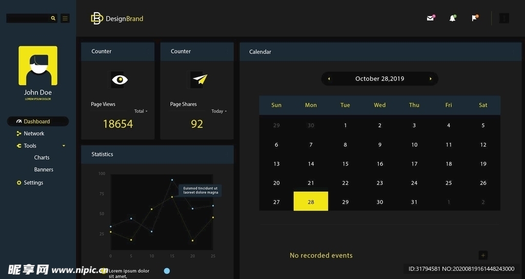Viewport: 525px width, 279px height.
Task: Click John Doe's profile avatar
Action: coord(38,66)
